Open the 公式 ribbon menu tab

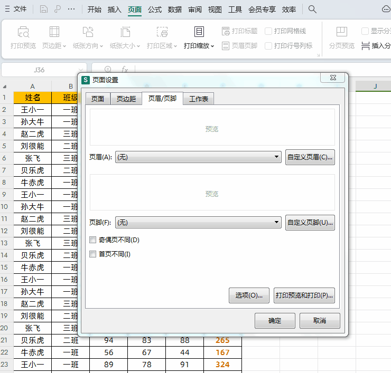(155, 9)
